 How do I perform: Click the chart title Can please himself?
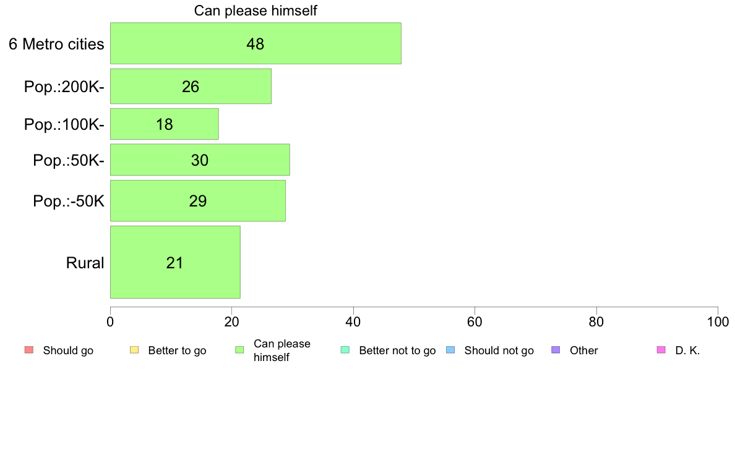pos(256,11)
